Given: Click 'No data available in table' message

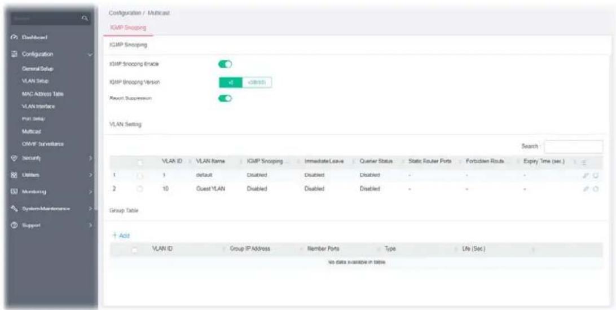Looking at the screenshot, I should coord(356,262).
